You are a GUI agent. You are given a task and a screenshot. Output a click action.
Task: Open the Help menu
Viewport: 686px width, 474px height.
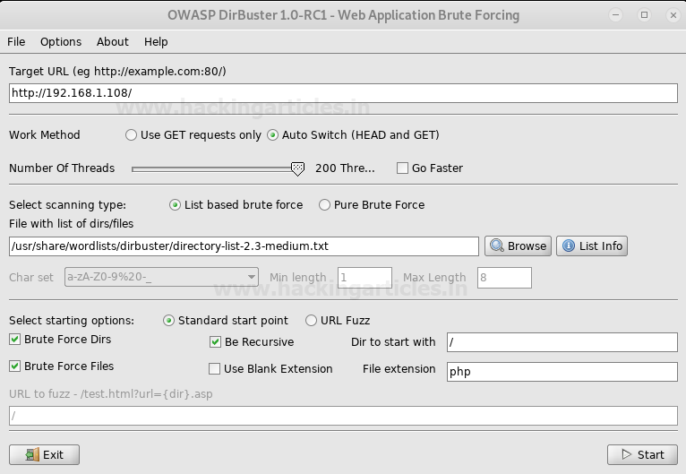click(156, 42)
